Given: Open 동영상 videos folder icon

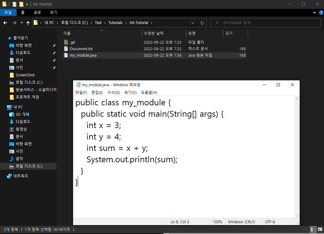Looking at the screenshot, I should pos(12,129).
